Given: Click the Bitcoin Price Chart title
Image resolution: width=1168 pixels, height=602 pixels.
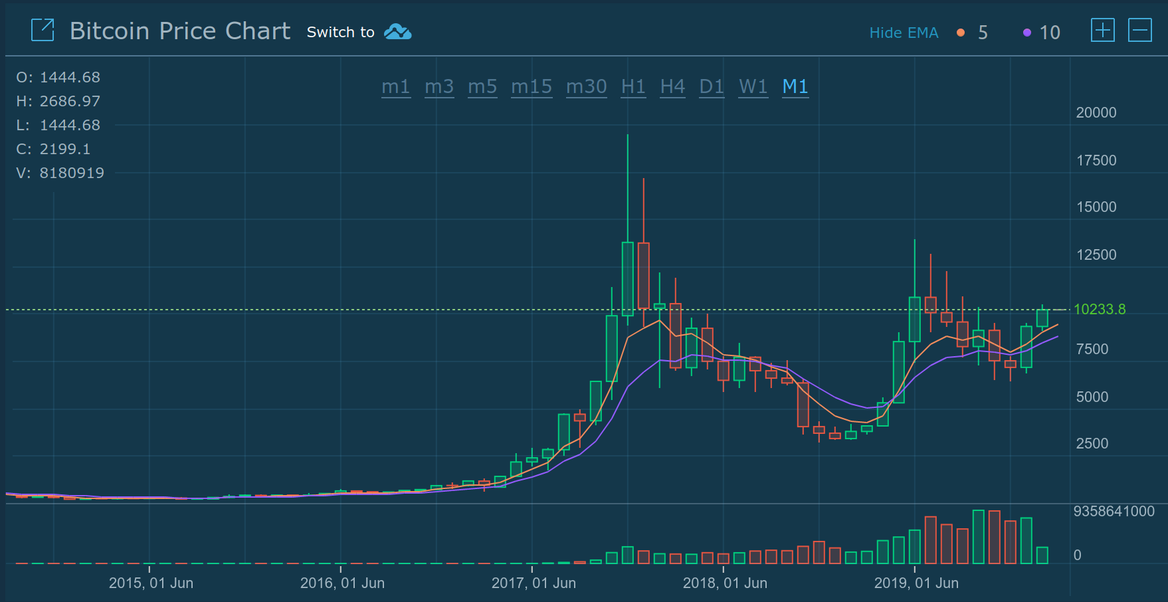Looking at the screenshot, I should coord(180,31).
